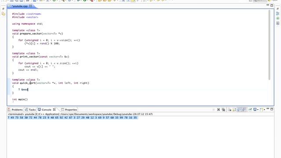Click the 'rand() % 100' assignment line
Viewport: 281px width, 158px height.
[42, 43]
